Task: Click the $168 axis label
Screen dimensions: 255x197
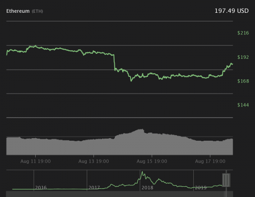Action: (243, 81)
